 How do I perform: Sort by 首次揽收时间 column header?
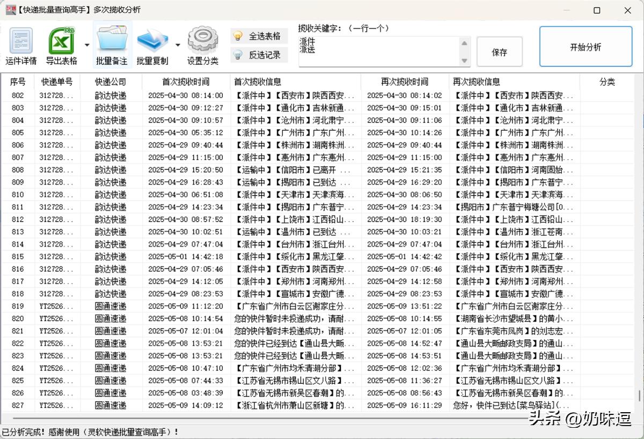[x=186, y=82]
